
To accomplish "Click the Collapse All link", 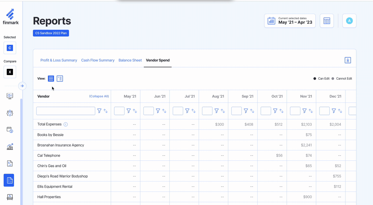I will (99, 96).
